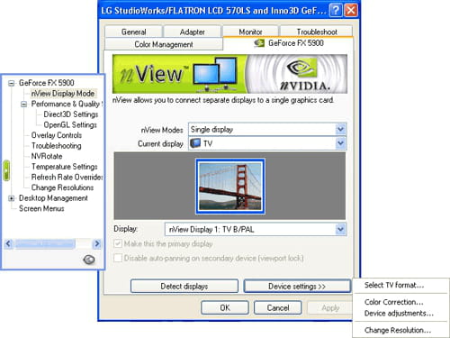Click the NVIDIA eye icon in the sidebar panel

coord(89,260)
